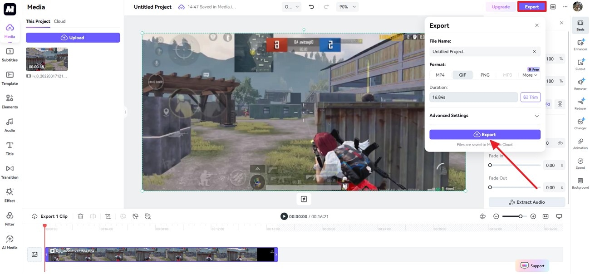
Task: Open the Effect panel
Action: click(x=10, y=195)
